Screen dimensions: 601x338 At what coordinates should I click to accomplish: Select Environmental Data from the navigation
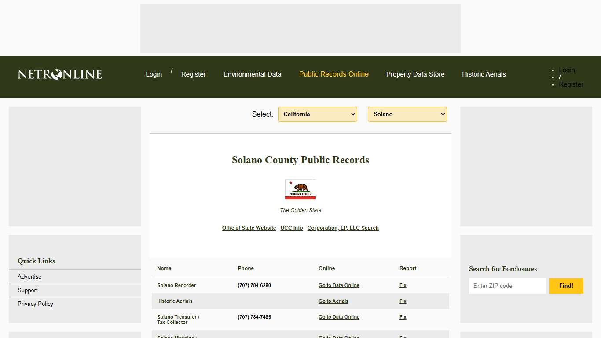point(252,74)
